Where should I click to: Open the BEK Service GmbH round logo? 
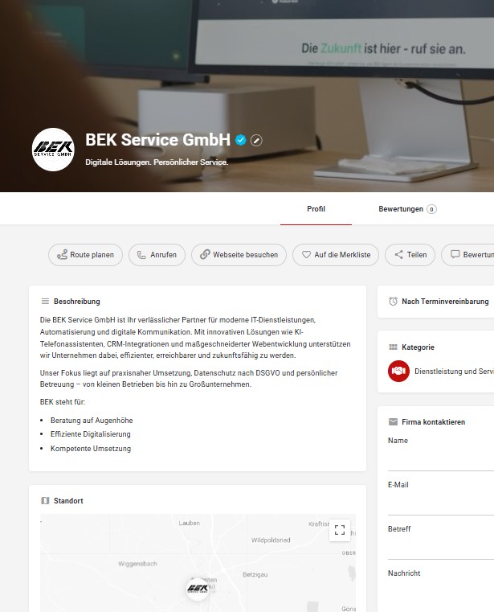tap(53, 150)
